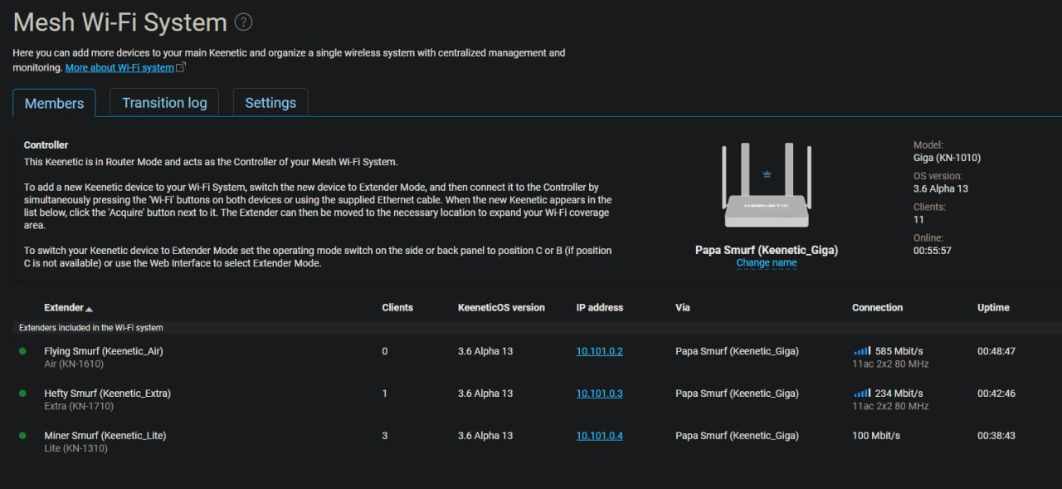Click the green status dot for Hefty Smurf
The width and height of the screenshot is (1062, 489).
(22, 394)
